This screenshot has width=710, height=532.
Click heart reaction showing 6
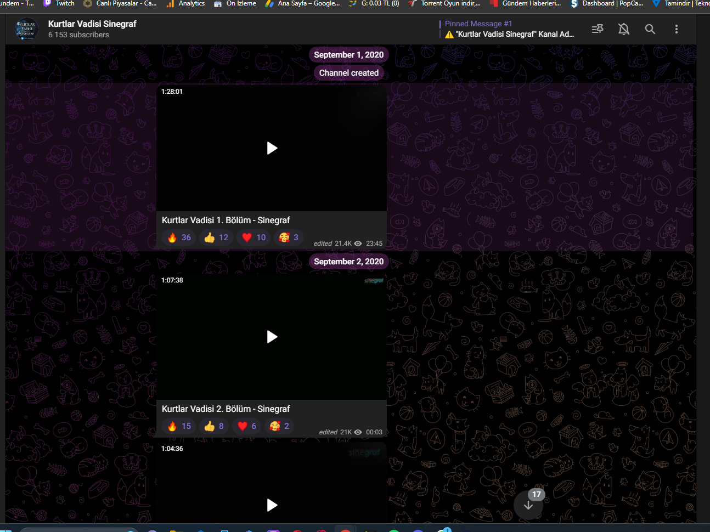(x=246, y=426)
